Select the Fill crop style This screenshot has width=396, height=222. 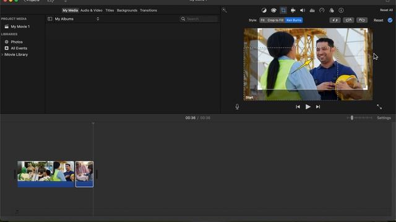[262, 20]
